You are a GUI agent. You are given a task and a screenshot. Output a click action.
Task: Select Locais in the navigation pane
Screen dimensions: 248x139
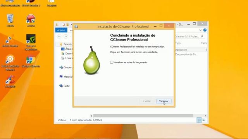pos(67,58)
